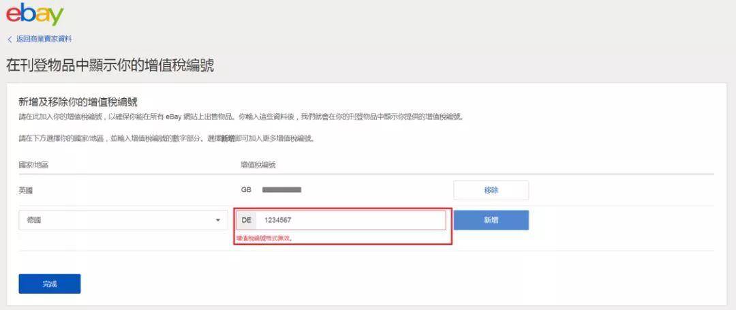Click the masked UK VAT number
This screenshot has width=736, height=310.
coord(281,190)
